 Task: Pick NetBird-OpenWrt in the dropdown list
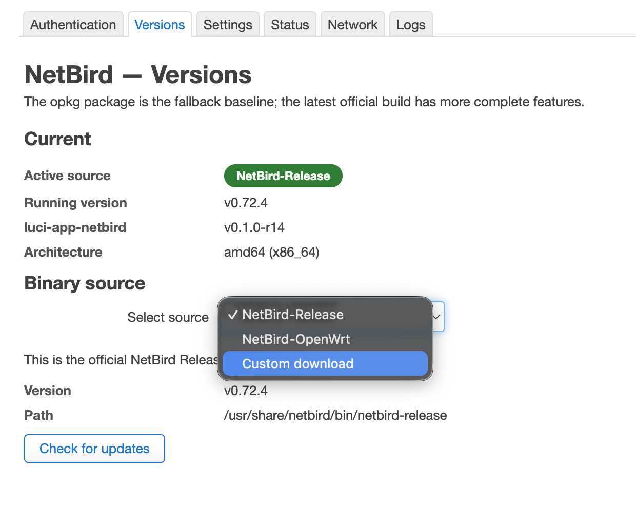point(325,339)
